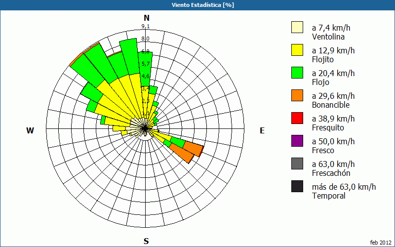Click the 'a 12,9 km/h' legend text

[333, 50]
